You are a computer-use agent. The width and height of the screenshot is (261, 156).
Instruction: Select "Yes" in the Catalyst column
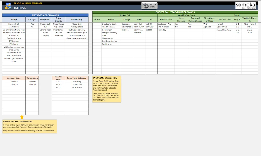pyautogui.click(x=32, y=24)
